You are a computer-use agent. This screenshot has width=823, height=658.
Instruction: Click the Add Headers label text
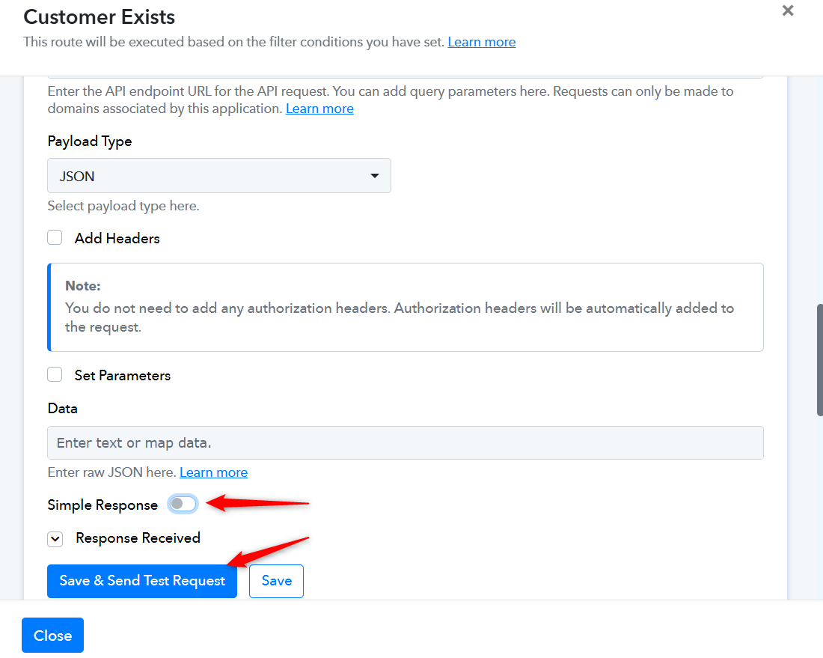[117, 238]
